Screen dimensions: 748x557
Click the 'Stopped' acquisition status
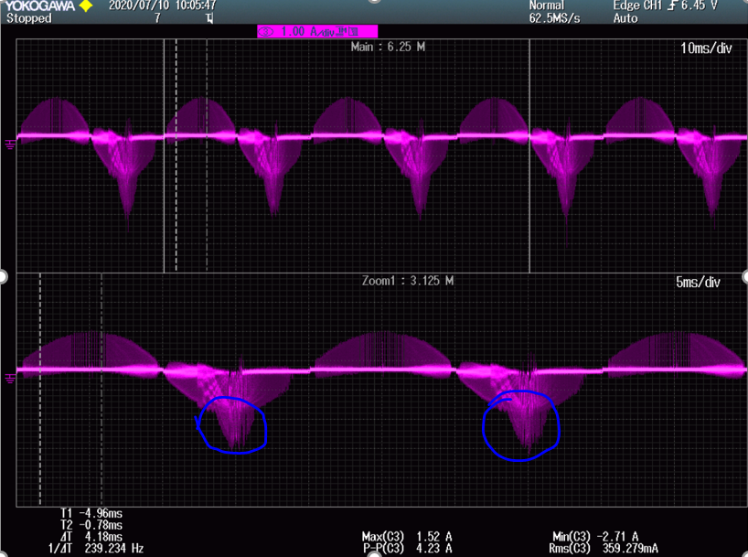(x=29, y=18)
